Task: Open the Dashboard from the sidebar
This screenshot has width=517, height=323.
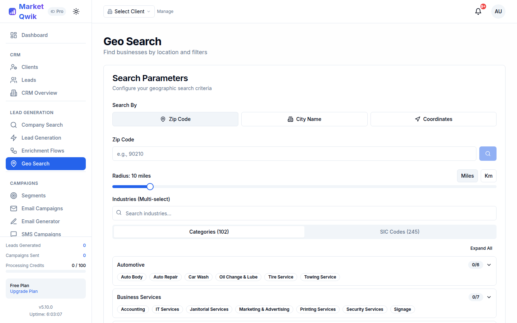Action: coord(34,35)
